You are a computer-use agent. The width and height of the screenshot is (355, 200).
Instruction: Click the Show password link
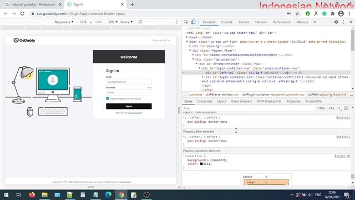(x=149, y=88)
